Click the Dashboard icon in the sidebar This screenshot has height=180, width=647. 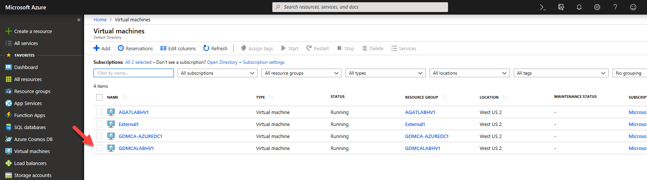8,67
